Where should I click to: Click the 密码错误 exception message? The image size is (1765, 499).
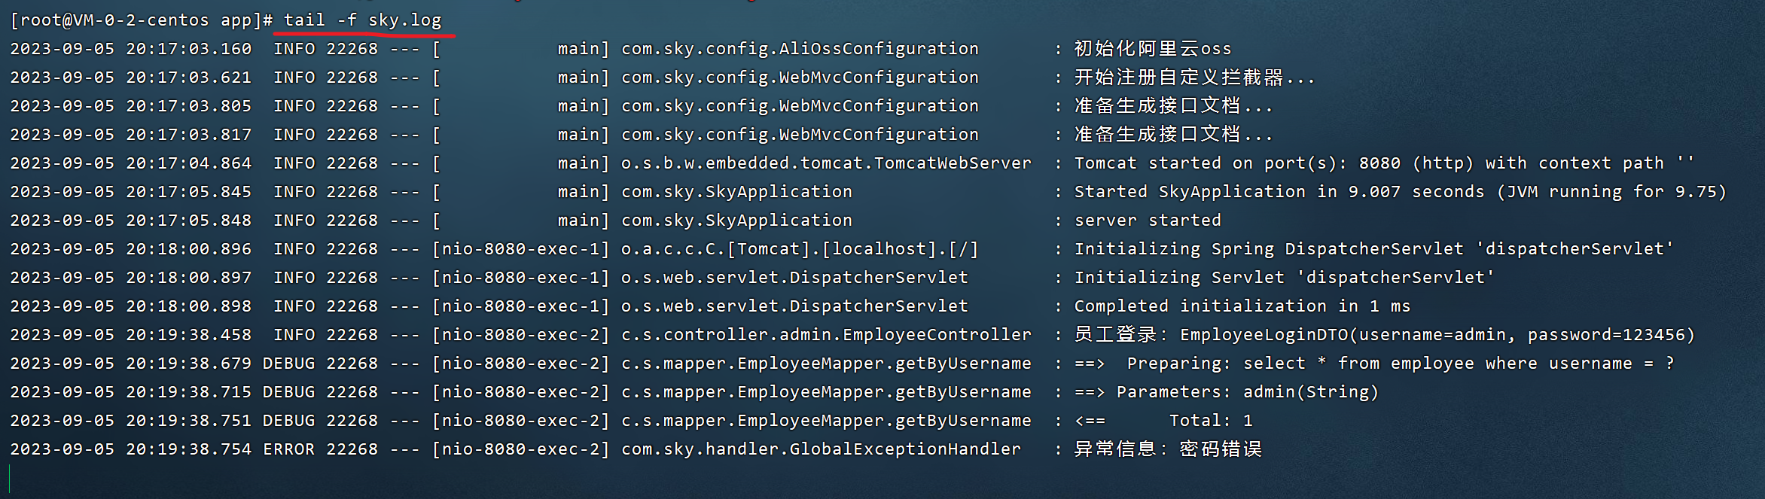(x=1221, y=449)
